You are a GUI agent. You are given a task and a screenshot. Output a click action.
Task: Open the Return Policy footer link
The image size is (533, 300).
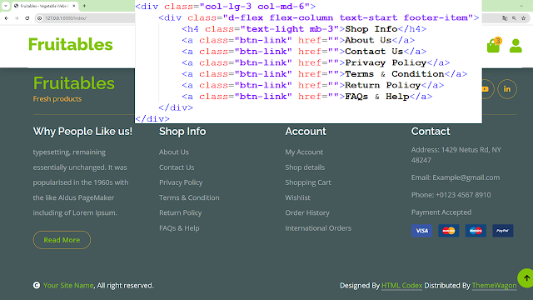[181, 213]
